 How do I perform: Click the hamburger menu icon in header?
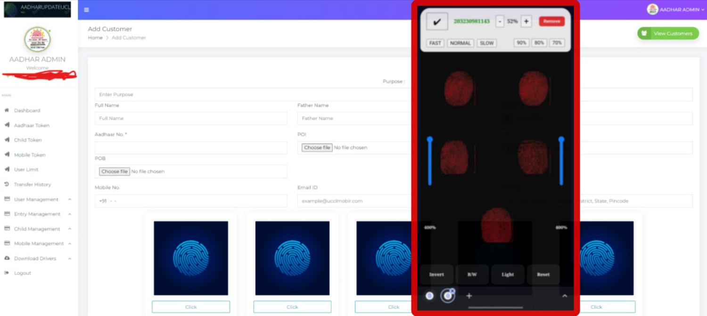(86, 10)
